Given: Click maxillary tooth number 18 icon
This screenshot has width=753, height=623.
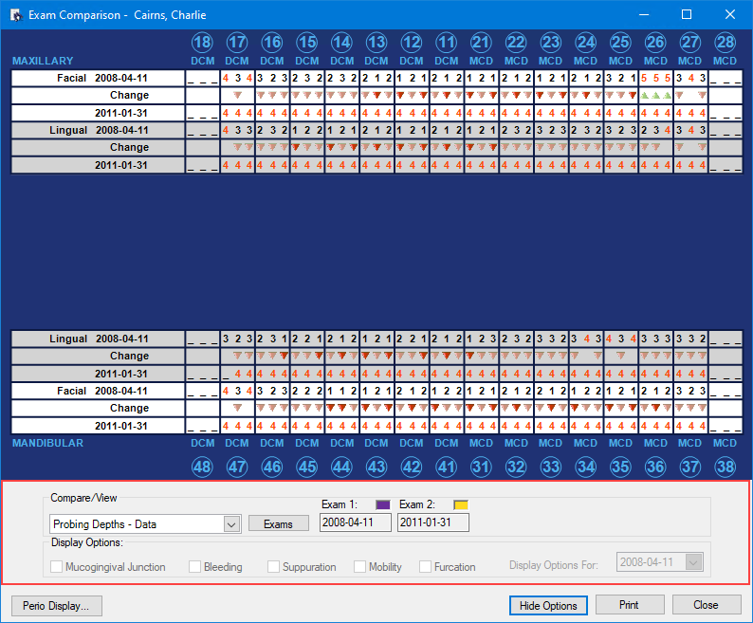Looking at the screenshot, I should coord(202,42).
